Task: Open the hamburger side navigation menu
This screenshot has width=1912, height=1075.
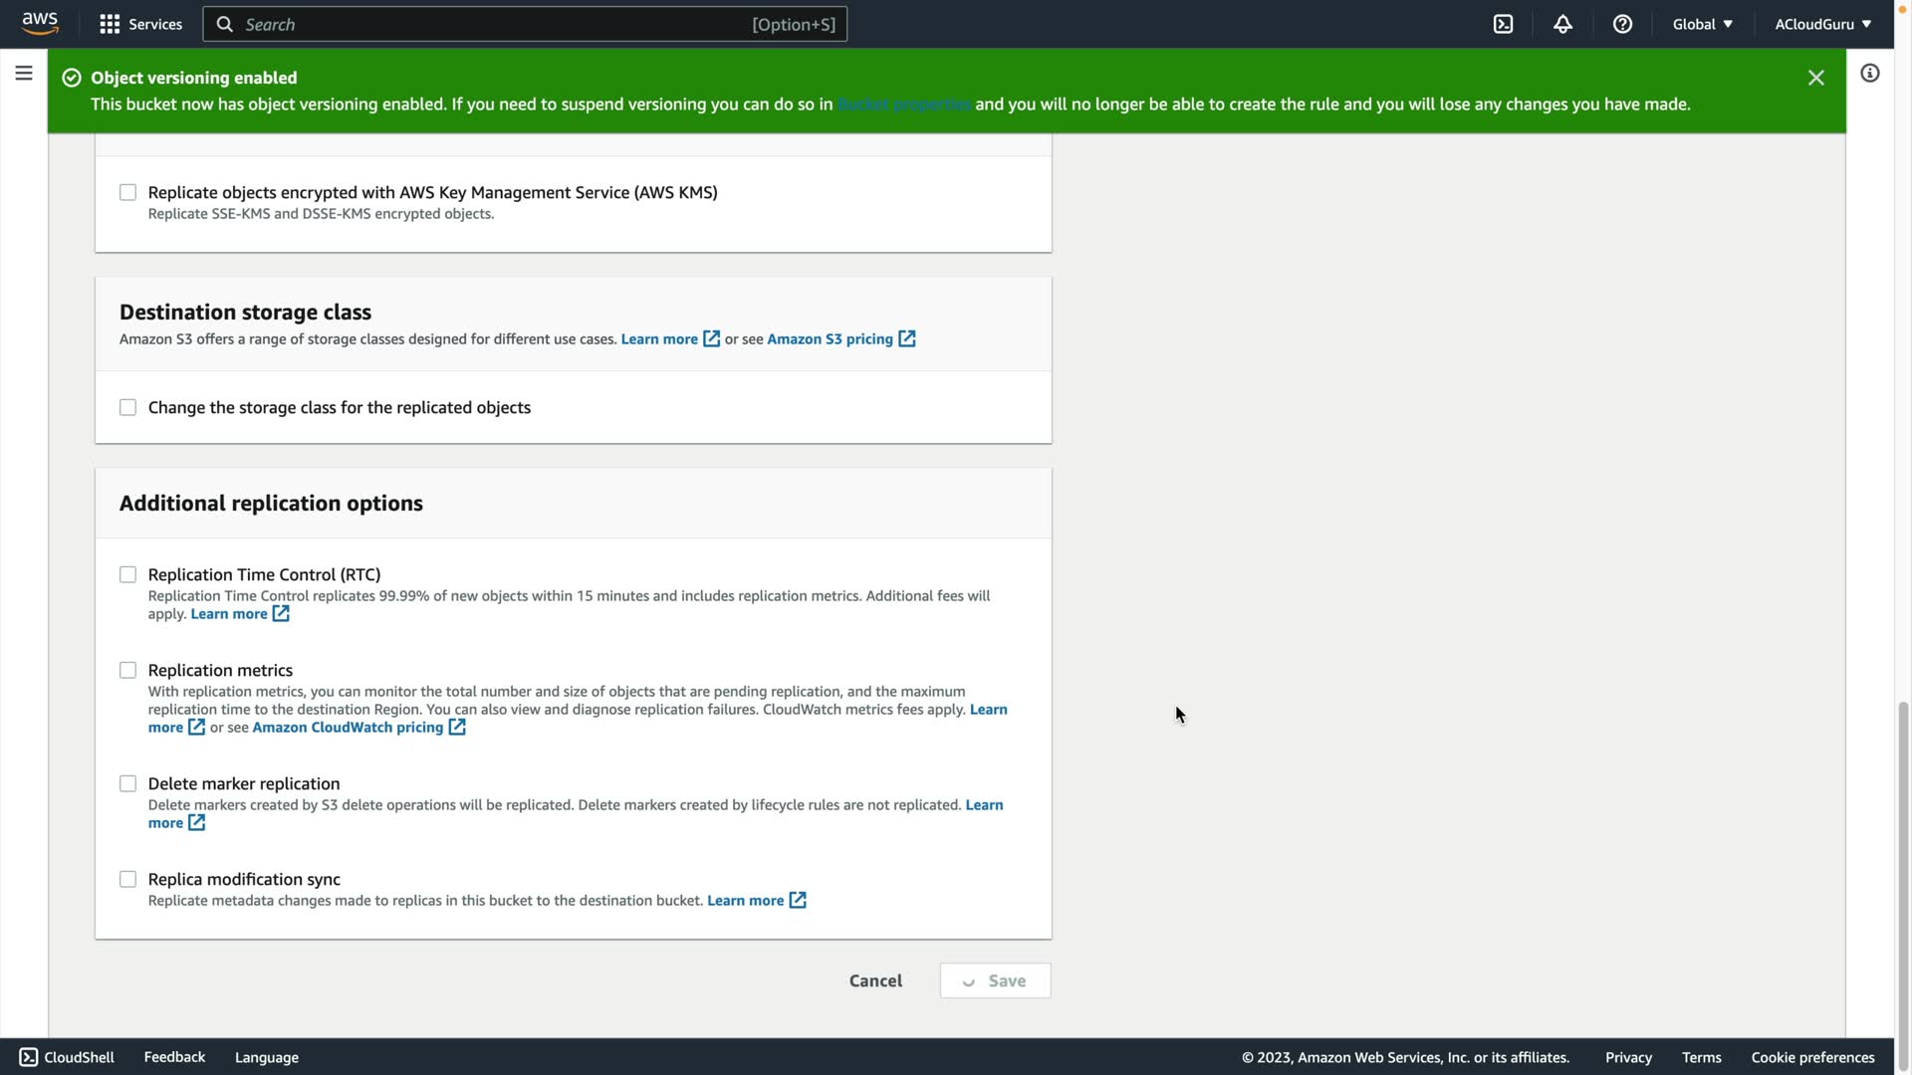Action: pos(24,73)
